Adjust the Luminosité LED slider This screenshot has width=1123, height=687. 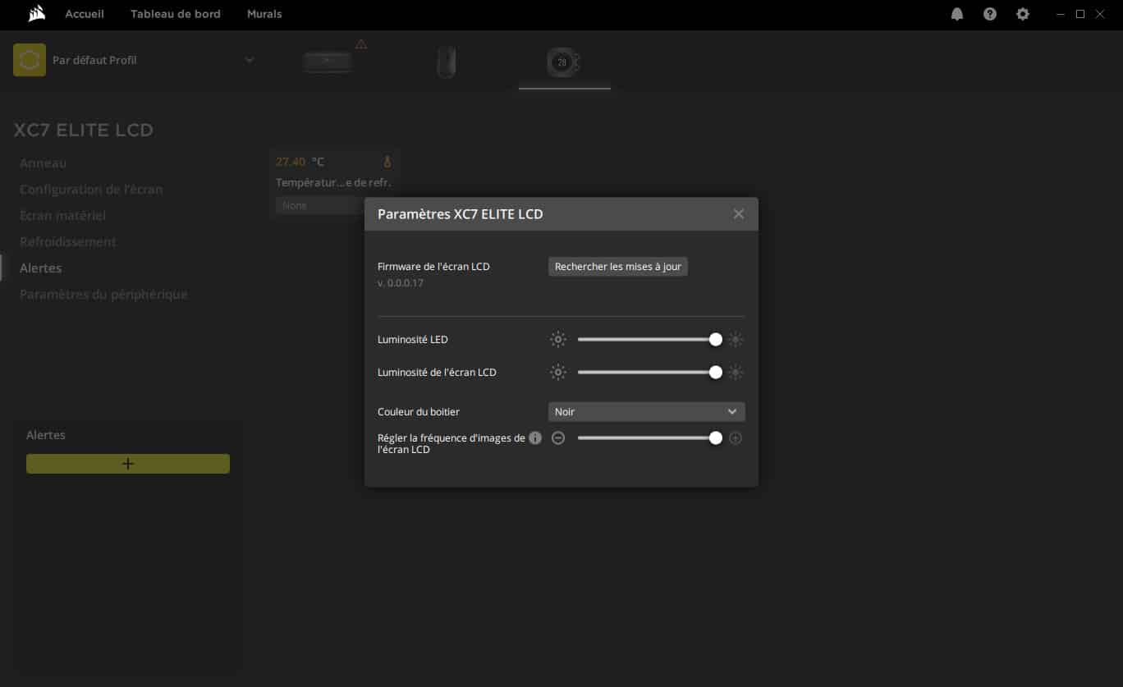[x=647, y=340]
